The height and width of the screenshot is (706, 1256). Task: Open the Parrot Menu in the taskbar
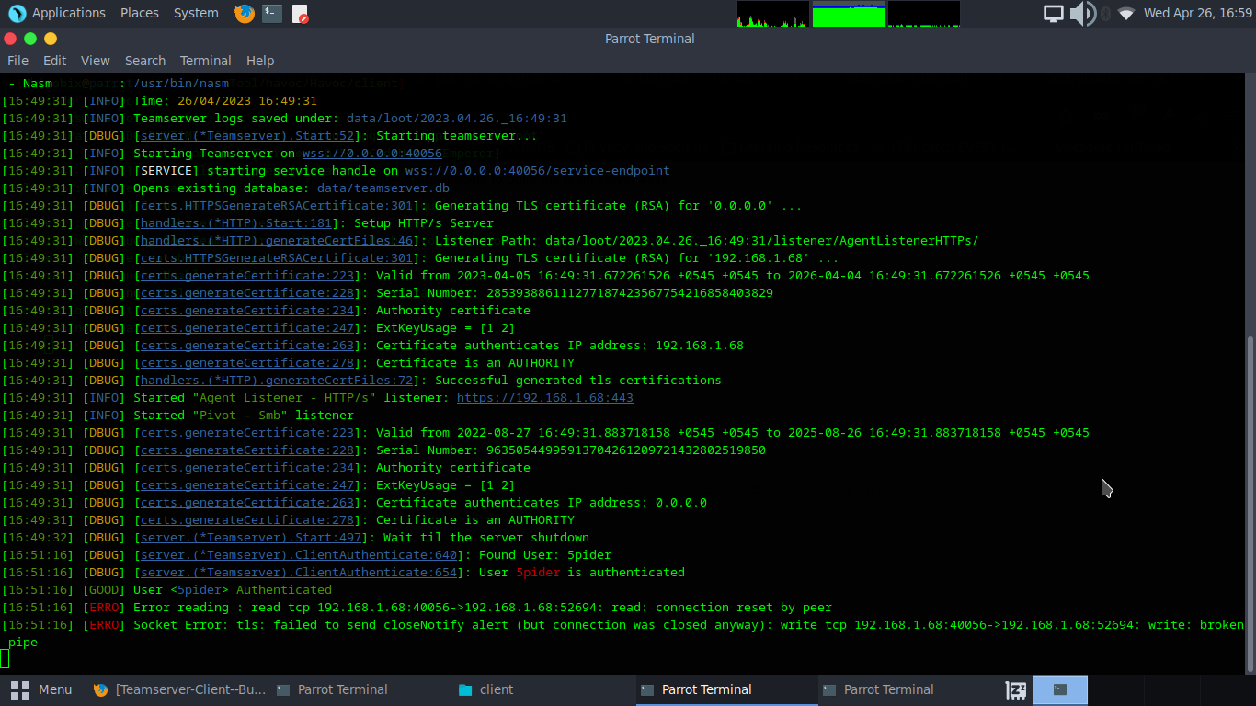(43, 689)
